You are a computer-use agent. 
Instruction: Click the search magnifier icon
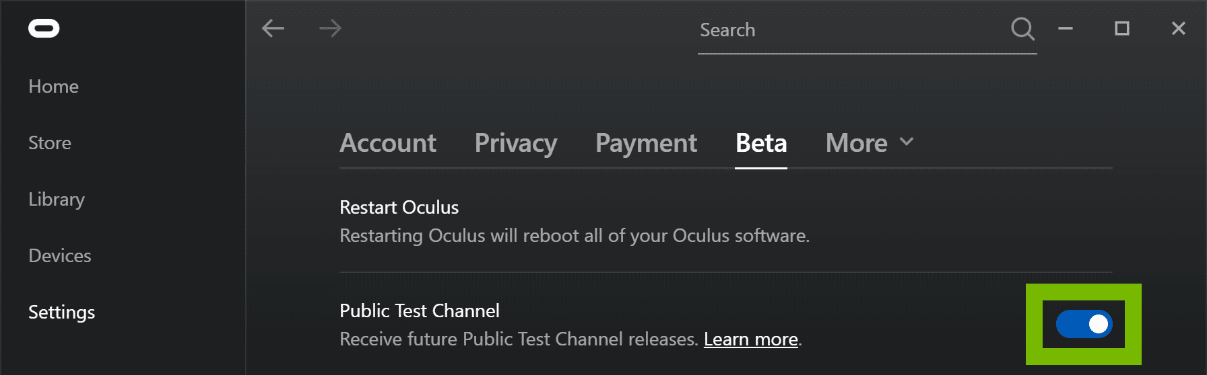click(x=1022, y=29)
